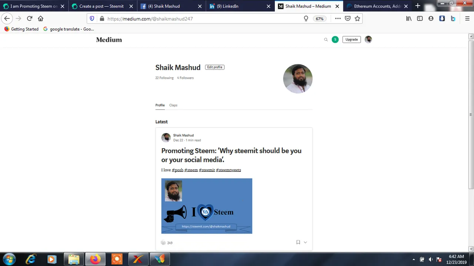
Task: Open Medium search magnifier
Action: coord(326,40)
